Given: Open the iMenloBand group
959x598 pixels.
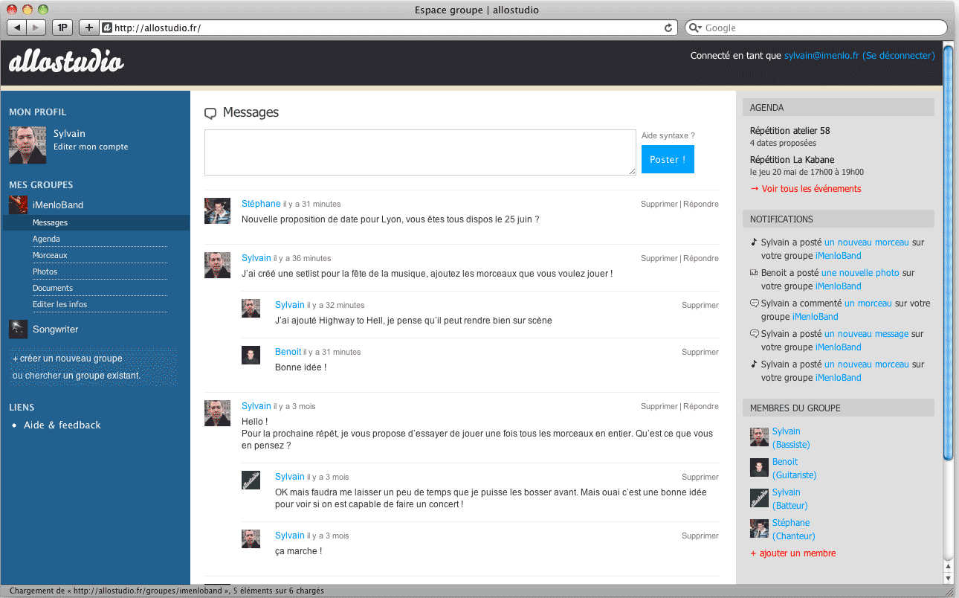Looking at the screenshot, I should tap(58, 205).
